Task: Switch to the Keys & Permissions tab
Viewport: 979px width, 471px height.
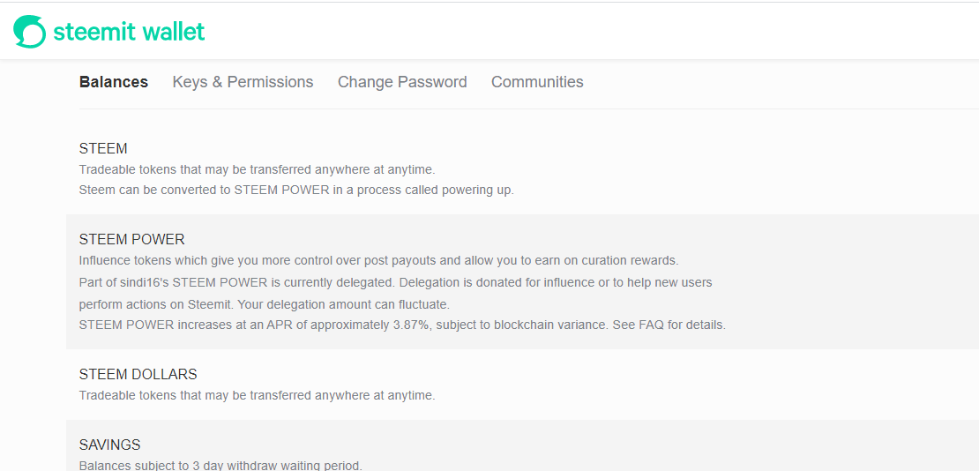Action: coord(243,82)
